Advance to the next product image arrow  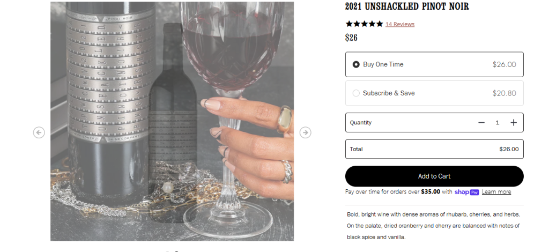pos(305,132)
